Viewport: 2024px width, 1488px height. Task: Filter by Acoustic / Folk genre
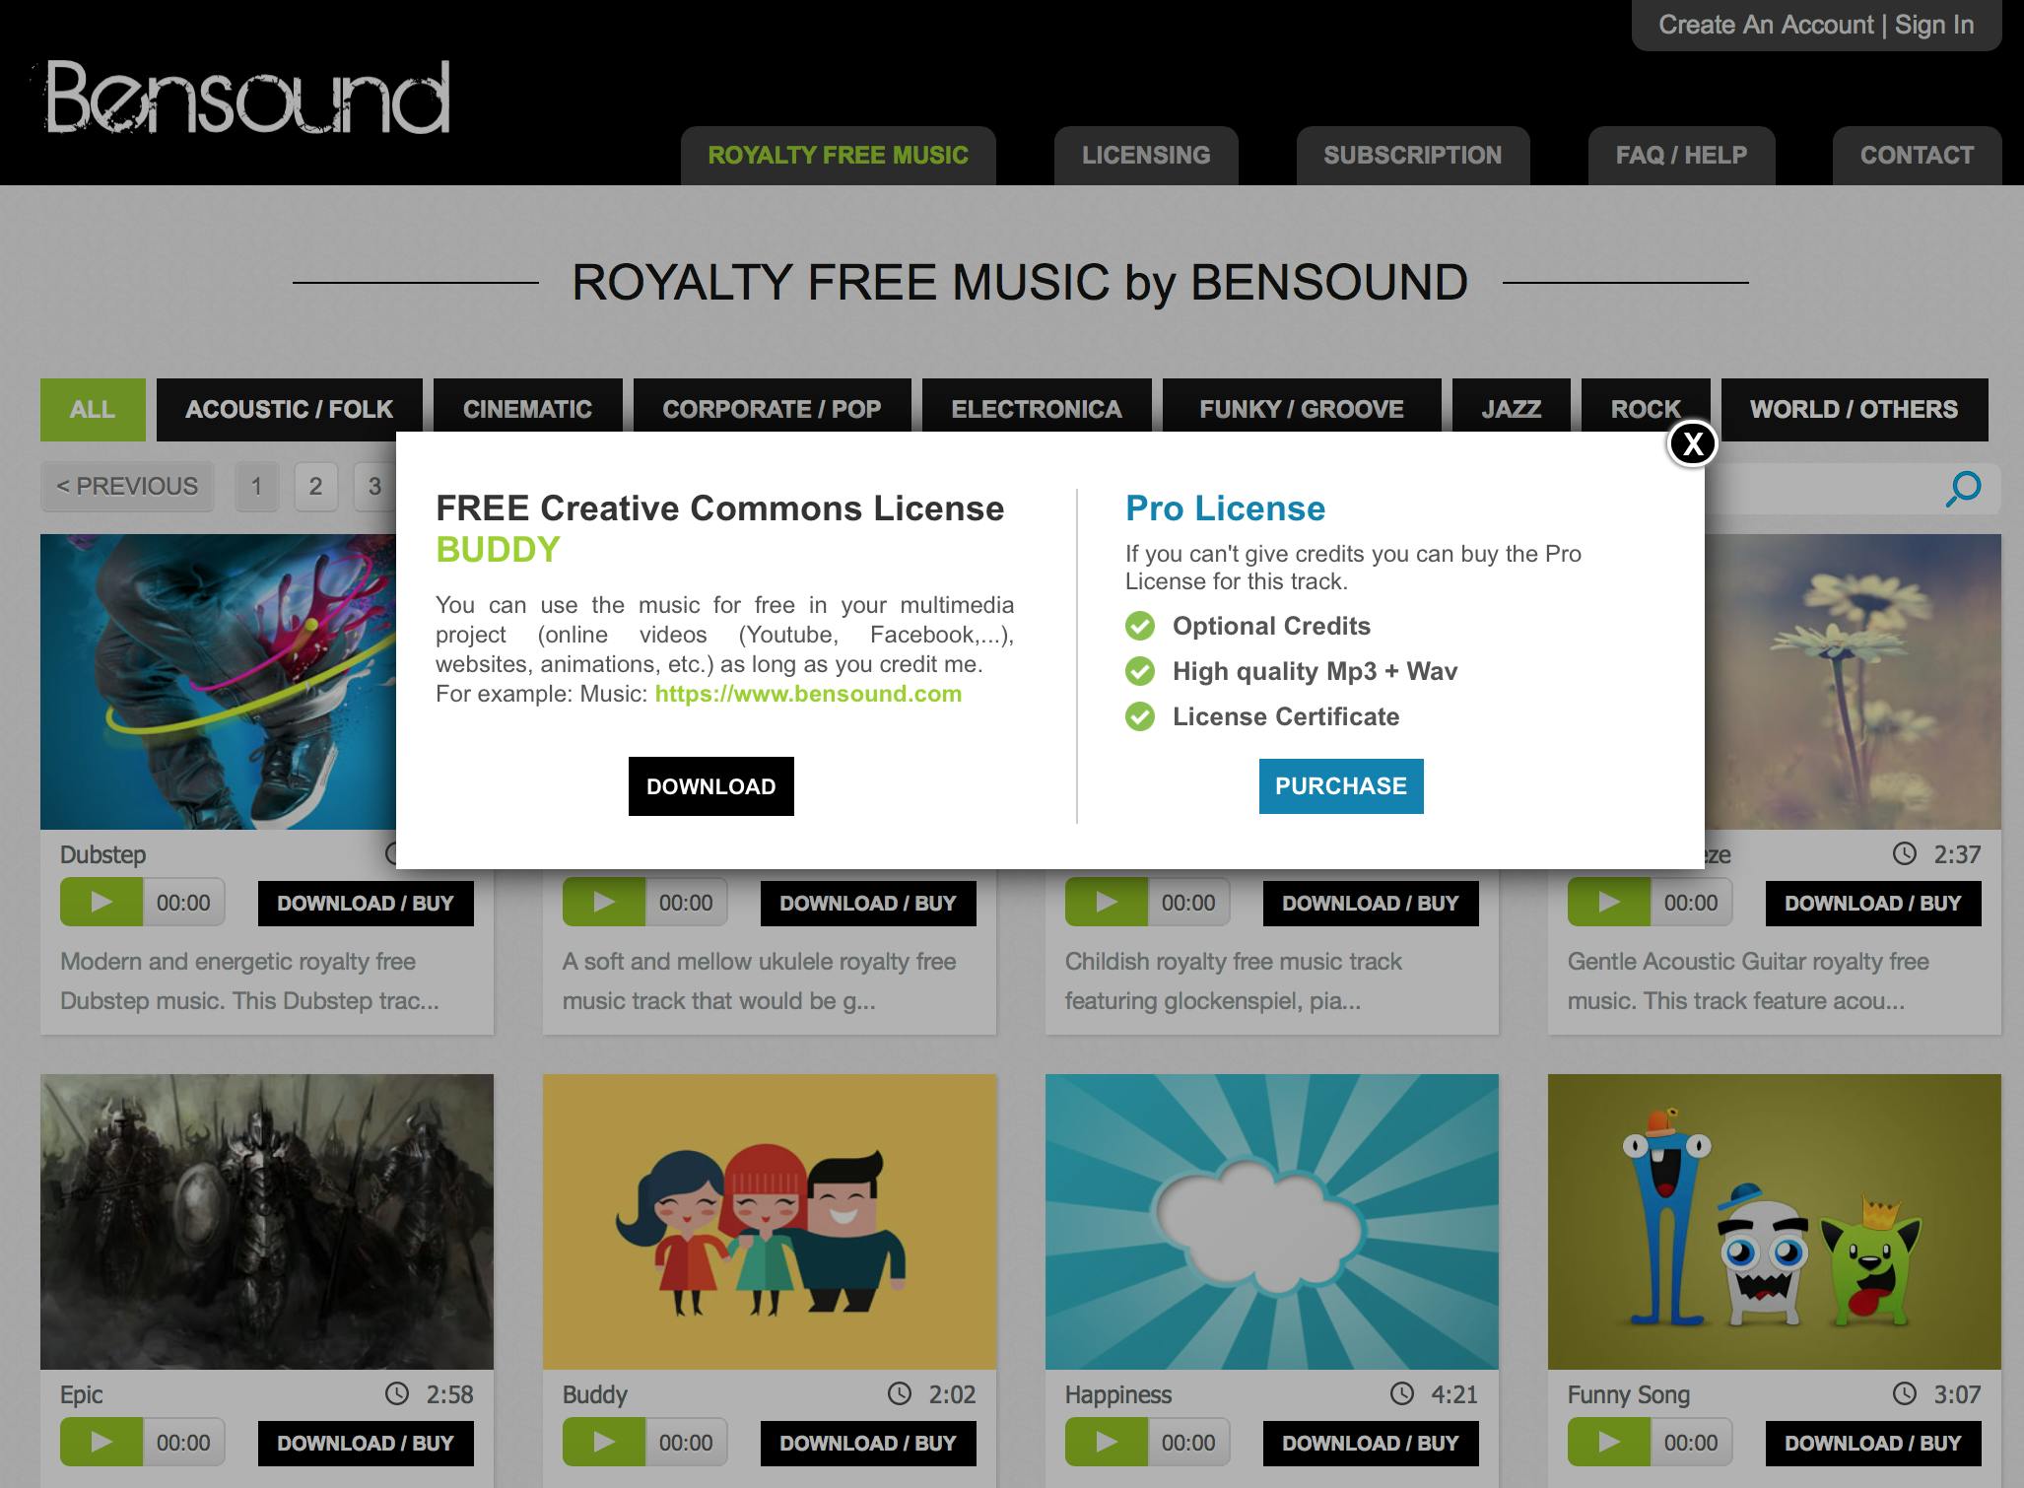pyautogui.click(x=290, y=409)
